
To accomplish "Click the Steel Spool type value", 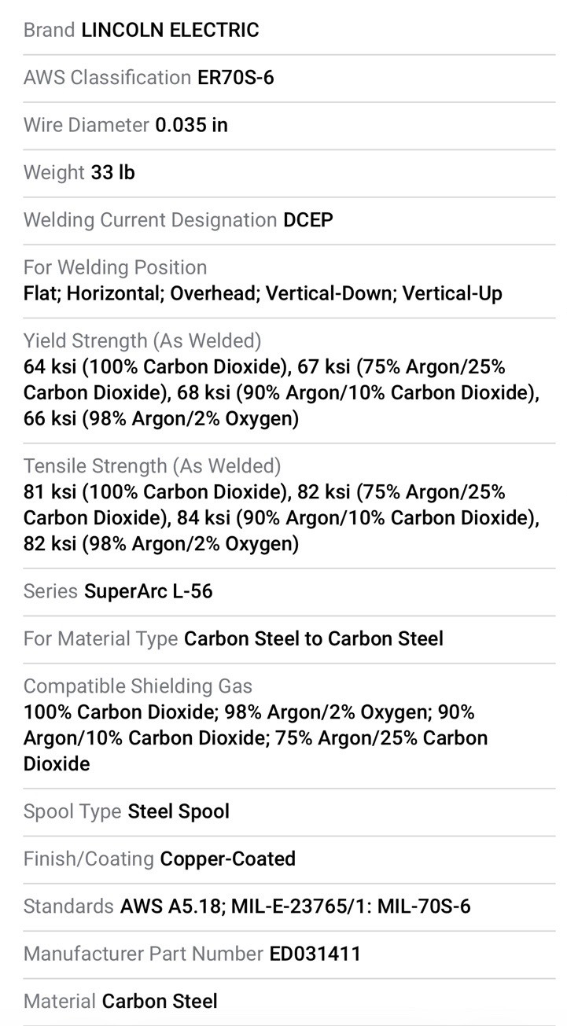I will point(179,811).
